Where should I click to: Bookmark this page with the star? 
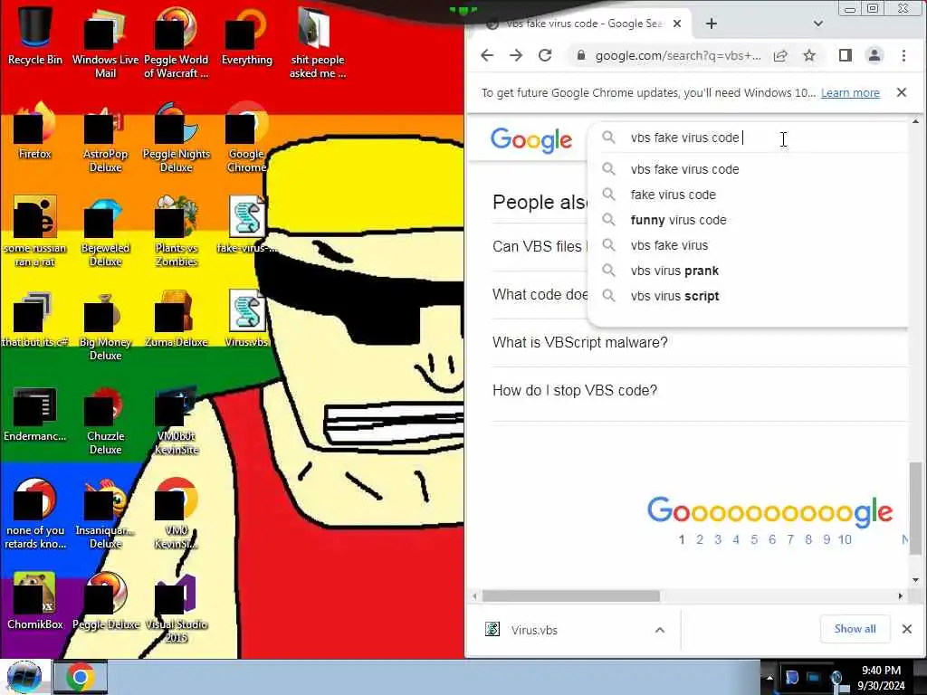coord(808,55)
